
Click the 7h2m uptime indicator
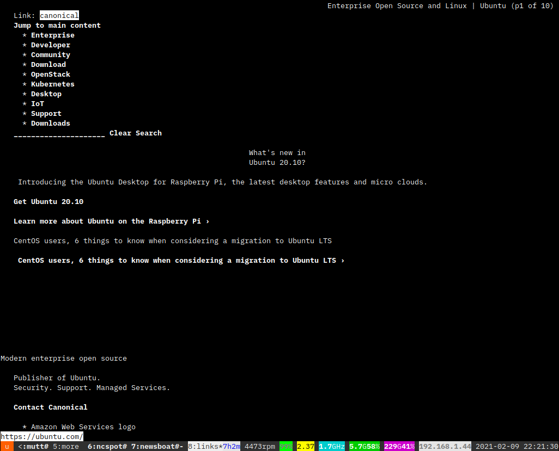pos(232,446)
